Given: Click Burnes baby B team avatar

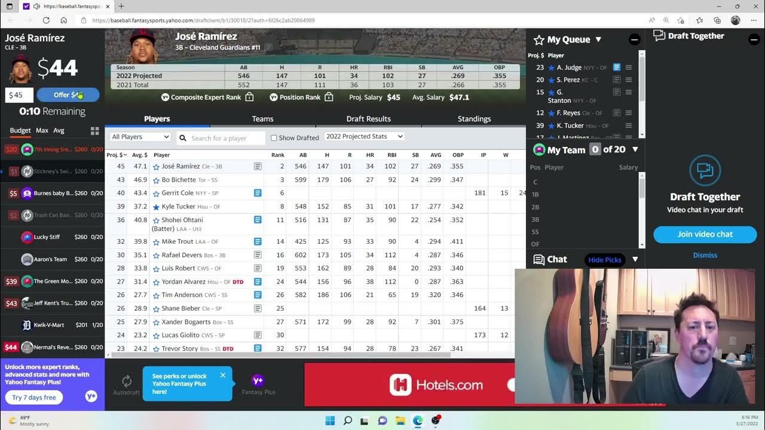Looking at the screenshot, I should tap(27, 193).
